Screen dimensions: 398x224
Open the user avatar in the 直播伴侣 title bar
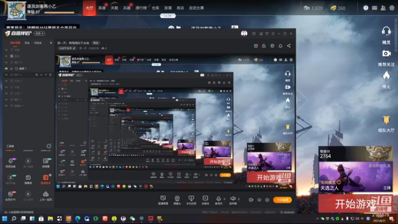(244, 33)
